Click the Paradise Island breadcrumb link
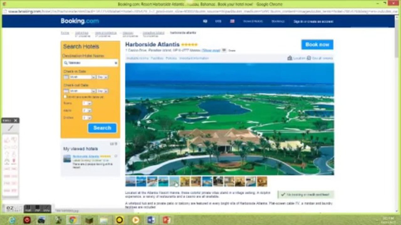This screenshot has width=401, height=225. click(x=153, y=32)
